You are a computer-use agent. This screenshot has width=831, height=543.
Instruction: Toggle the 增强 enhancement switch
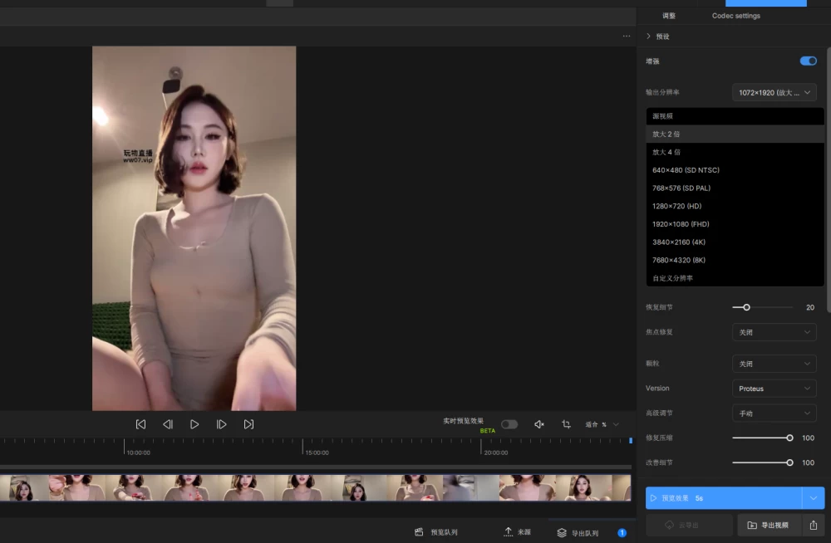(x=809, y=61)
